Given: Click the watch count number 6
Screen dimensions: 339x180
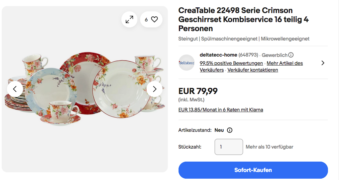Looking at the screenshot, I should point(146,20).
